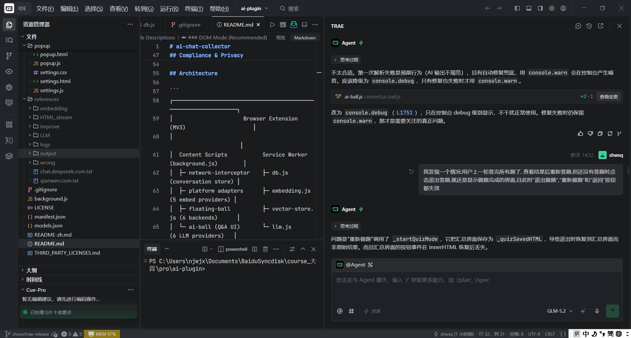Click the Markdown language button

[x=305, y=38]
